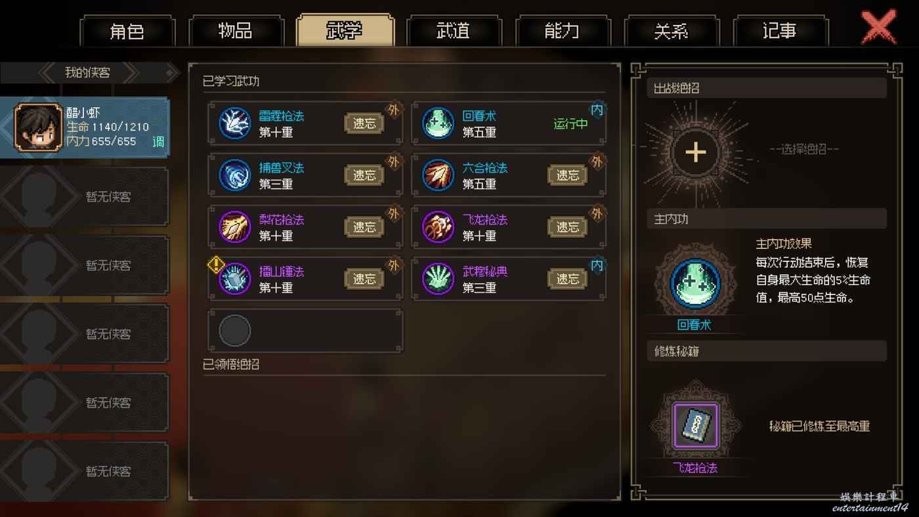
Task: Select the 飞龙枪法 skill icon in list
Action: (x=438, y=227)
